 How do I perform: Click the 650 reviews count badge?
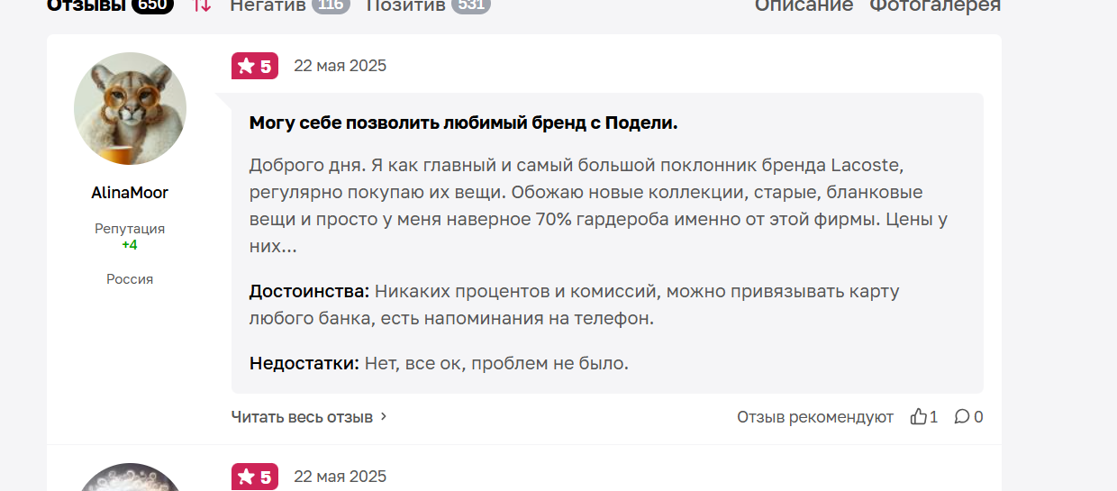[152, 5]
